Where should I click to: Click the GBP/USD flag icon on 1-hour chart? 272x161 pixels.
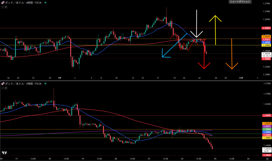pos(2,84)
